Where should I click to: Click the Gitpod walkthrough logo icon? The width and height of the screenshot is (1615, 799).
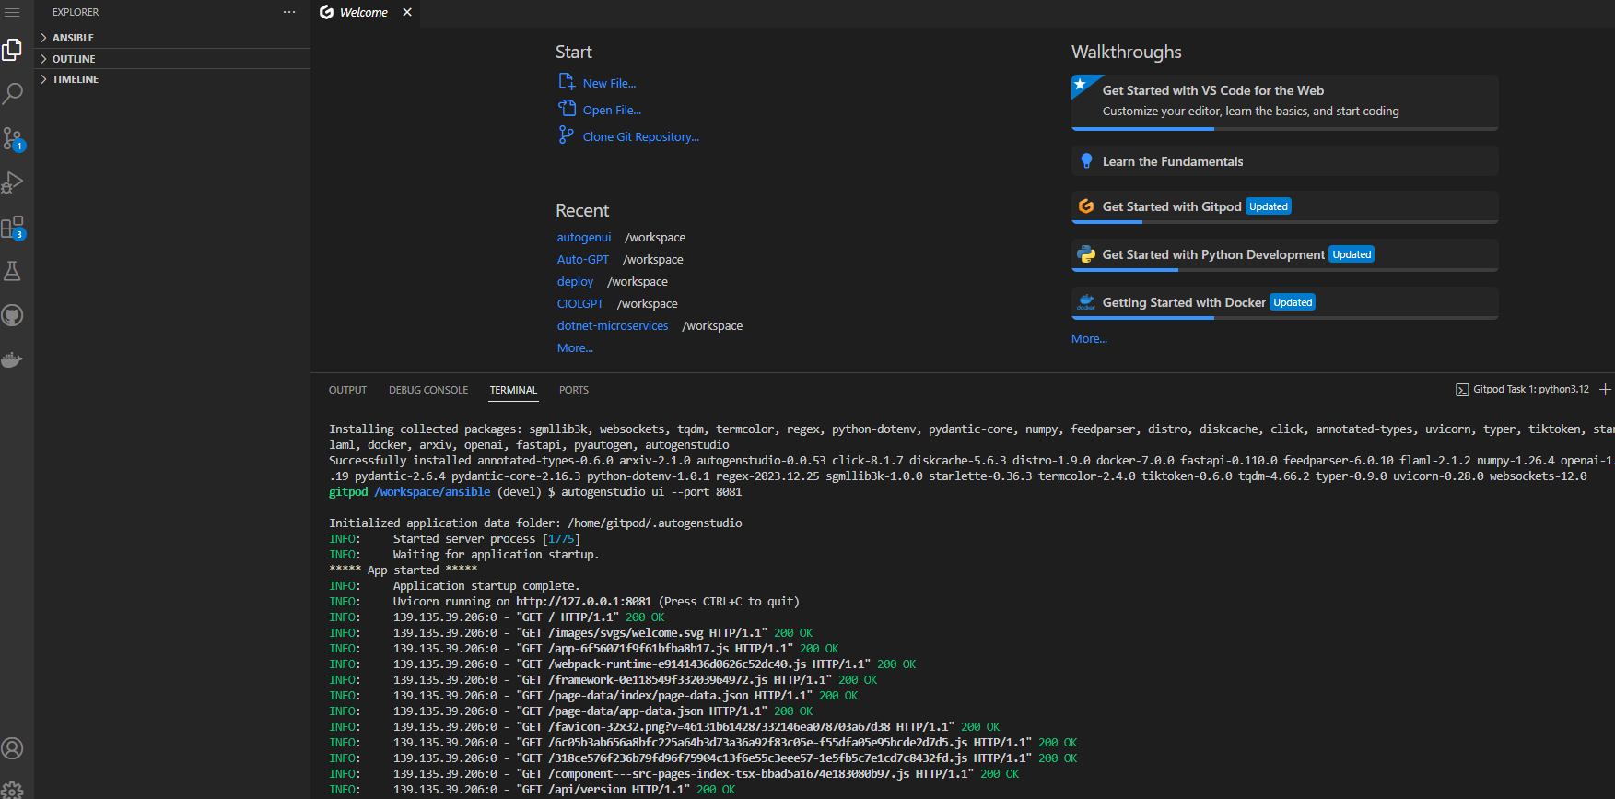(1086, 206)
